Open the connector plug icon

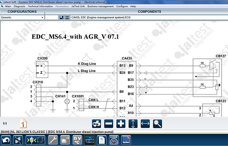pos(18,140)
